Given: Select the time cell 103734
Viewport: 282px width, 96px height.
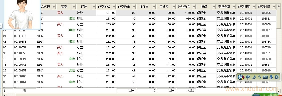Looking at the screenshot, I should (266, 42).
